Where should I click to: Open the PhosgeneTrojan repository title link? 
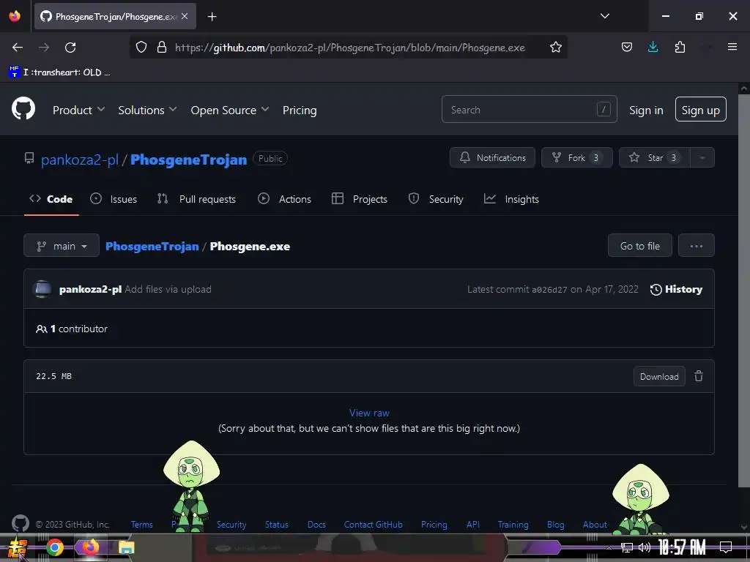(188, 159)
